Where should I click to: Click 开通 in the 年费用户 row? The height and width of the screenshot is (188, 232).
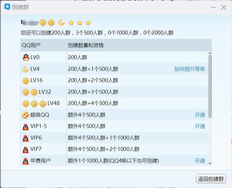point(200,161)
